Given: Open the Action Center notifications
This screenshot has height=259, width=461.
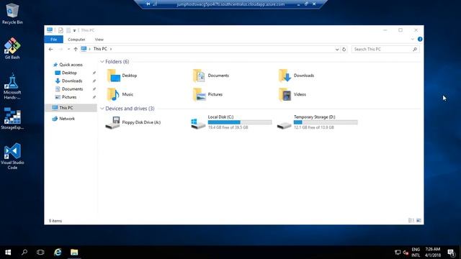Looking at the screenshot, I should [x=451, y=253].
